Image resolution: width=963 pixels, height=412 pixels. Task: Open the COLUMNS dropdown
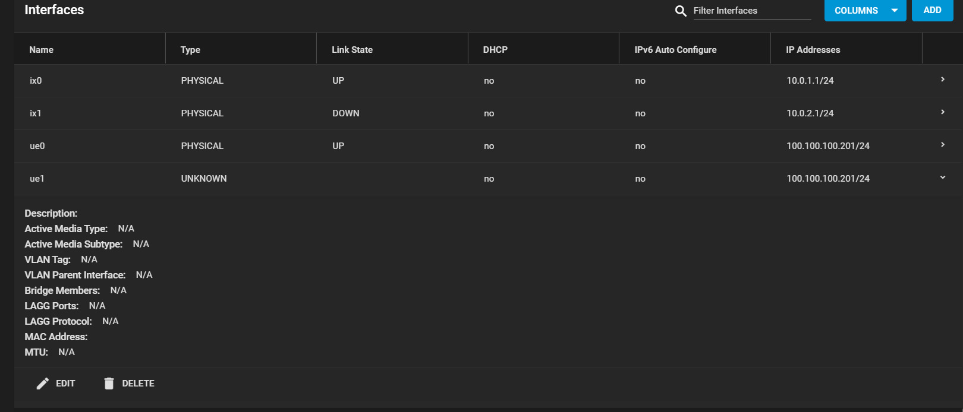pos(865,11)
